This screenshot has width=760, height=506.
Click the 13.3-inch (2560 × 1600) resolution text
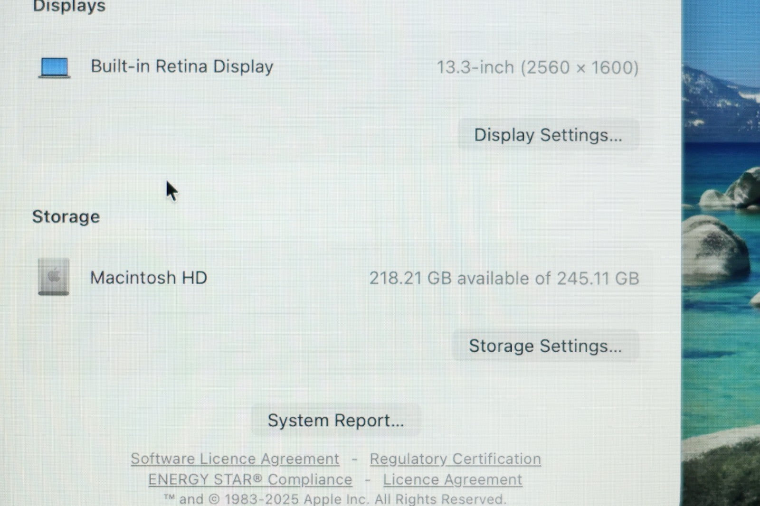(x=537, y=67)
